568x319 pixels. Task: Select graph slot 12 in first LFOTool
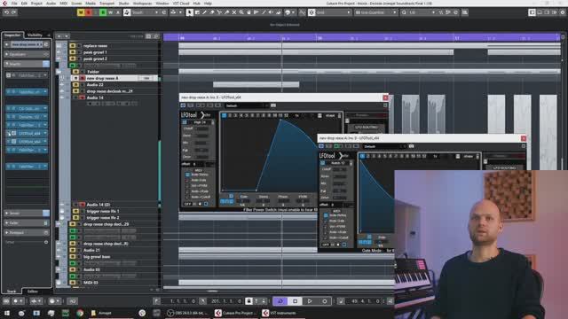click(286, 115)
